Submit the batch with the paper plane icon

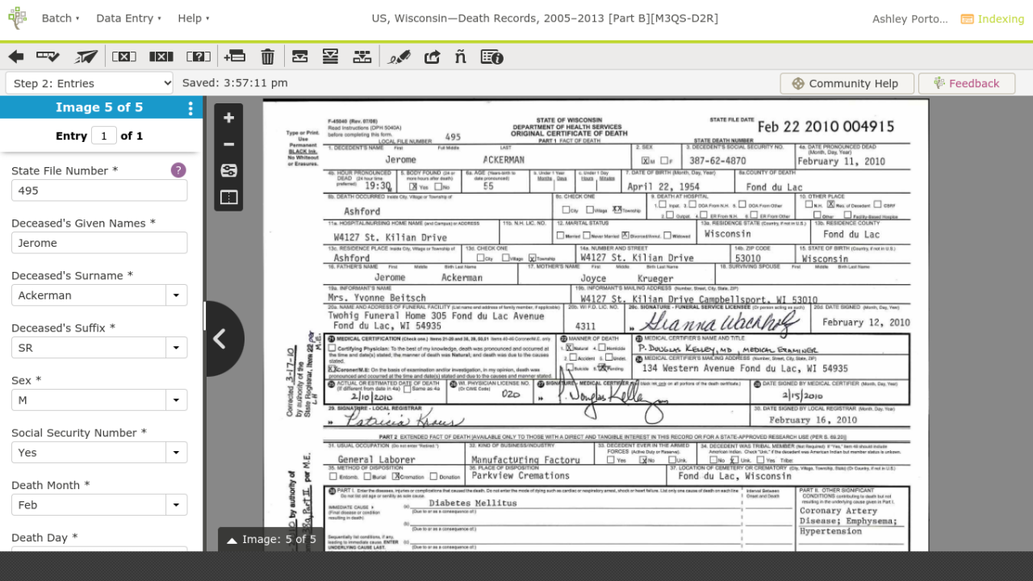(x=86, y=56)
